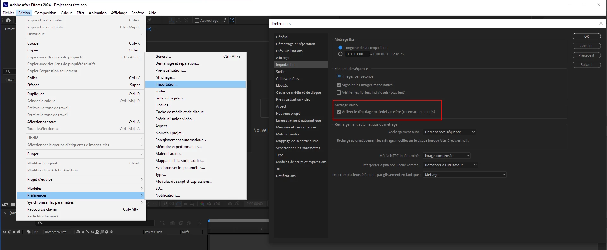The height and width of the screenshot is (250, 607).
Task: Click the Précédent button
Action: pyautogui.click(x=586, y=55)
